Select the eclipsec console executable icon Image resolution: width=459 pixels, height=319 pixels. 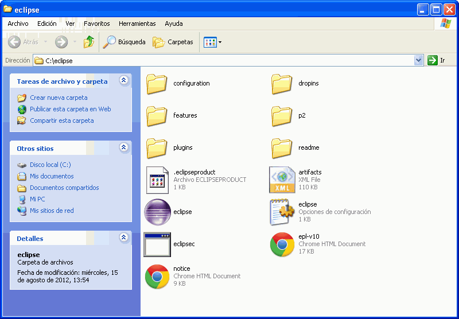pyautogui.click(x=157, y=244)
